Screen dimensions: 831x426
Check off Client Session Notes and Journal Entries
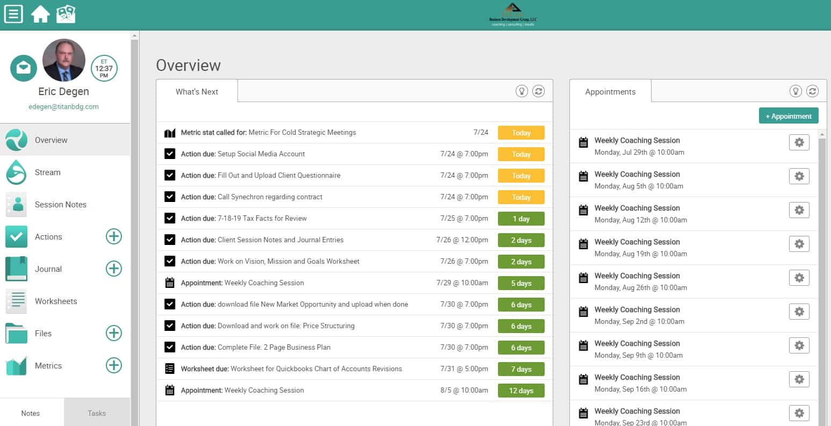click(170, 240)
